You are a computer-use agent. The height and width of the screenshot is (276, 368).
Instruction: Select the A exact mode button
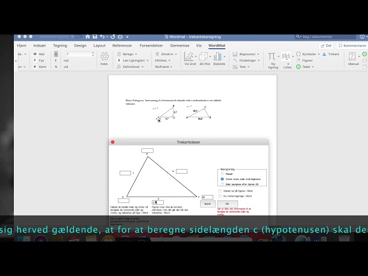pos(56,54)
